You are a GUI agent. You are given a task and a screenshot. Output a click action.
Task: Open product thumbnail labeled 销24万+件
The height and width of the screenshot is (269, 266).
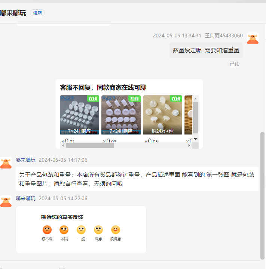coord(162,115)
